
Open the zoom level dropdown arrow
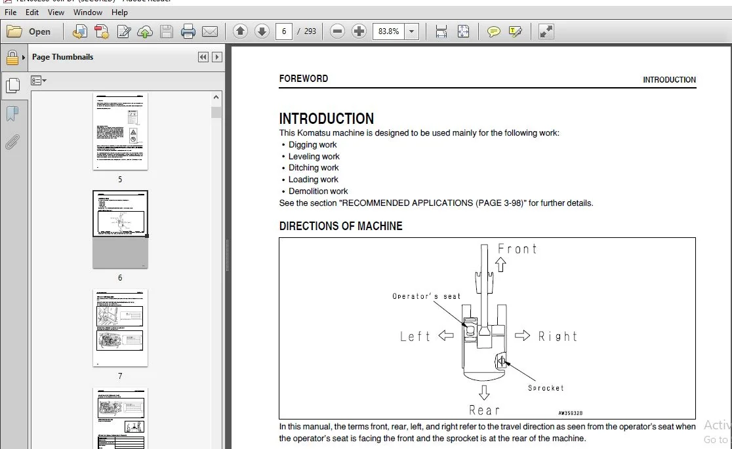[412, 31]
